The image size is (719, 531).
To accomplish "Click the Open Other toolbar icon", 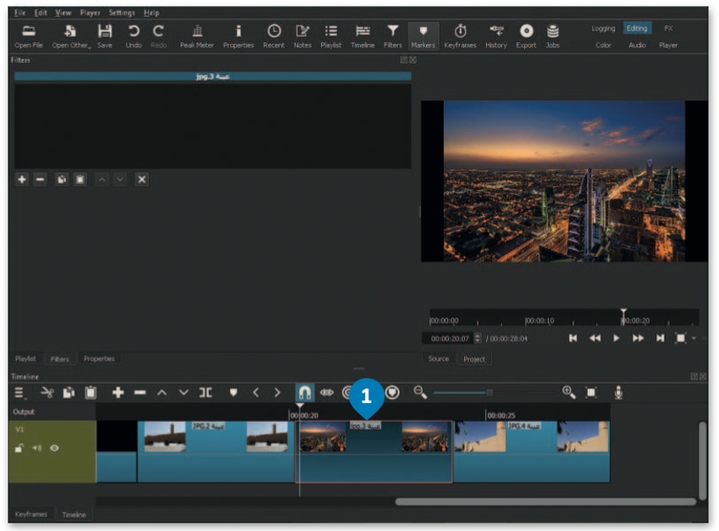I will click(x=71, y=36).
